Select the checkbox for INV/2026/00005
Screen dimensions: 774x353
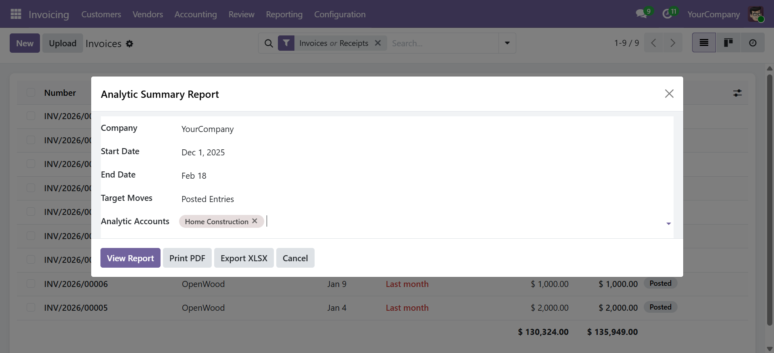tap(31, 307)
